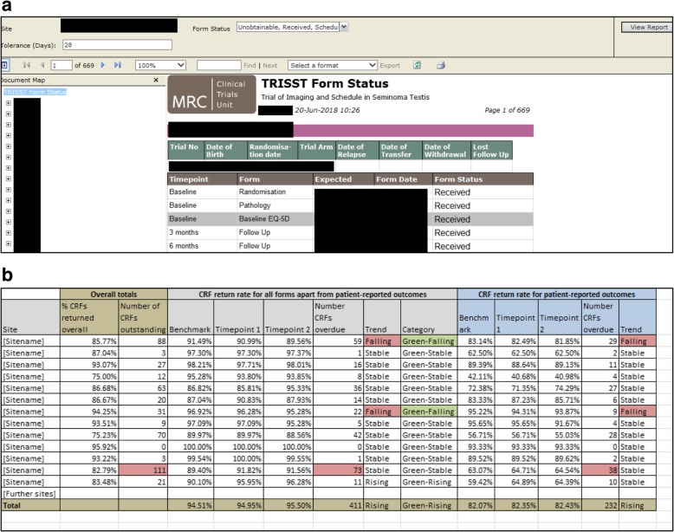Screen dimensions: 674x532
Task: Click the Find link in toolbar
Action: 250,65
